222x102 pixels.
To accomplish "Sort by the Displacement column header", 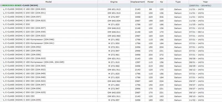I will point(138,2).
